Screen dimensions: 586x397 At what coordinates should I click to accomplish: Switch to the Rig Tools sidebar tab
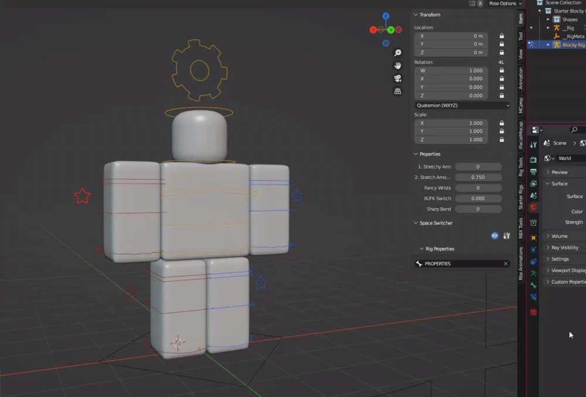[x=521, y=166]
